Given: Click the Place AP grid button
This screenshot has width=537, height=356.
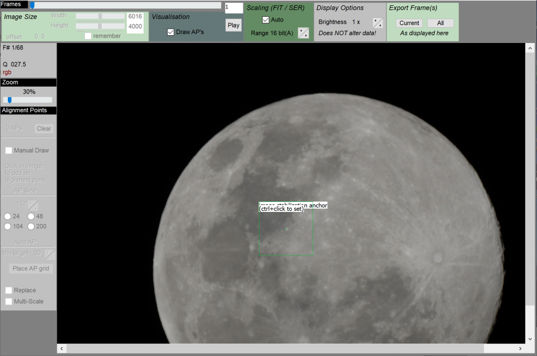Looking at the screenshot, I should click(x=31, y=268).
